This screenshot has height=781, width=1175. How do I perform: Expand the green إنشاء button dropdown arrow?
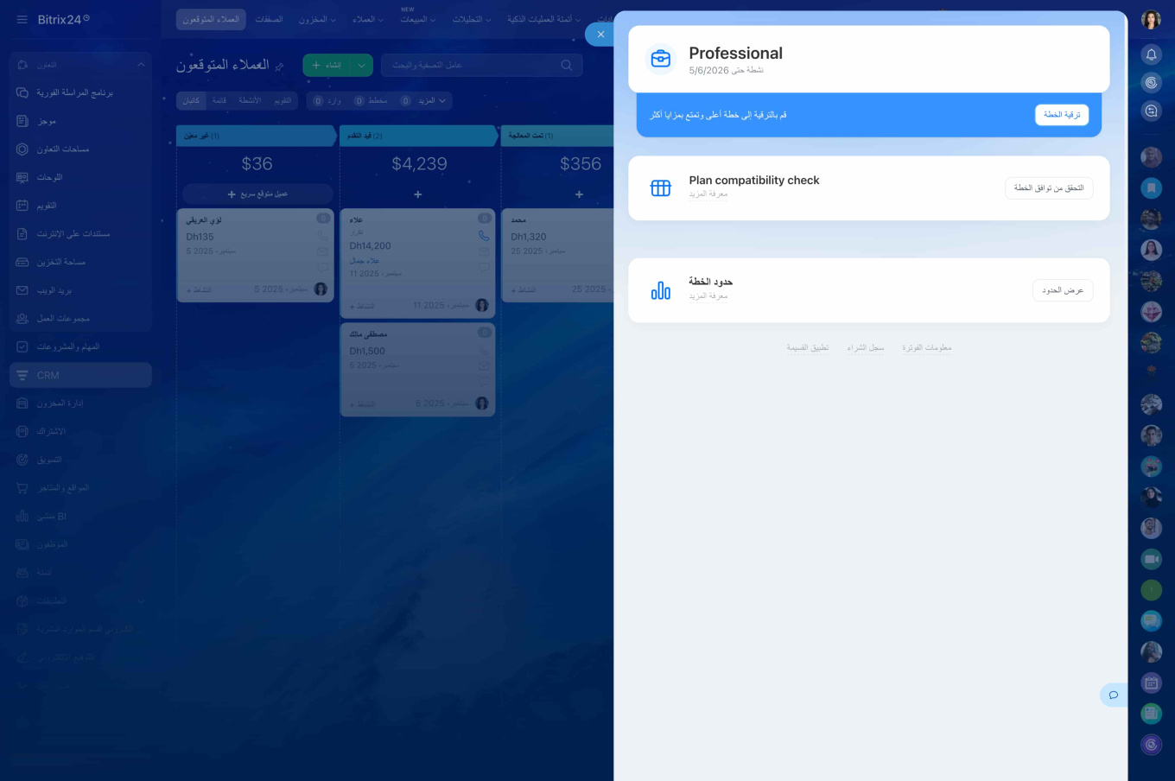click(x=362, y=65)
